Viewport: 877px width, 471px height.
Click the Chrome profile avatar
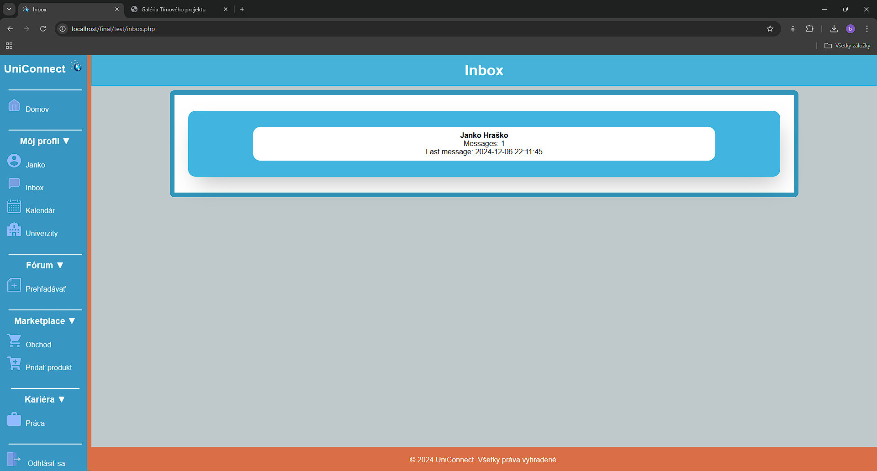[851, 29]
